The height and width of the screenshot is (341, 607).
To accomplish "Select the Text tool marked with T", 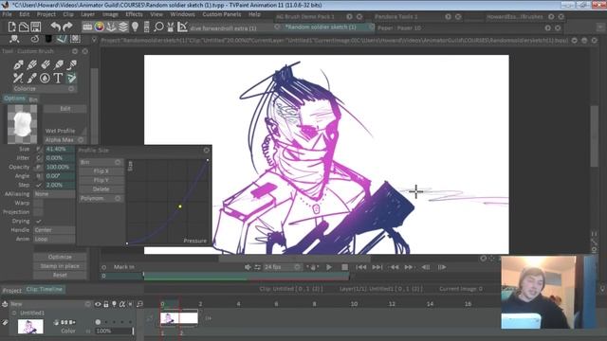I will [58, 78].
